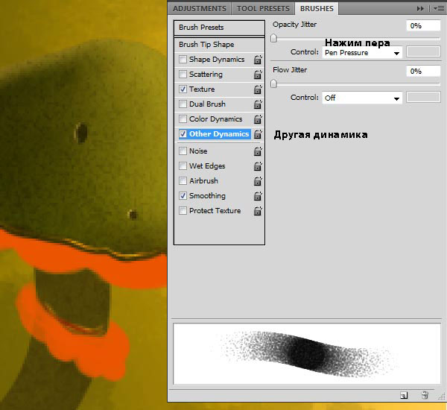
Task: Toggle the lock icon beside Scattering
Action: (258, 75)
